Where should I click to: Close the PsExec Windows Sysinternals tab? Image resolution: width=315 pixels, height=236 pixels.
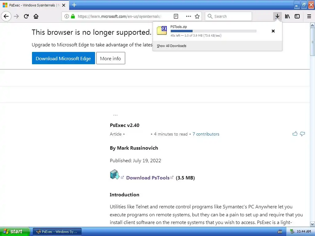64,5
